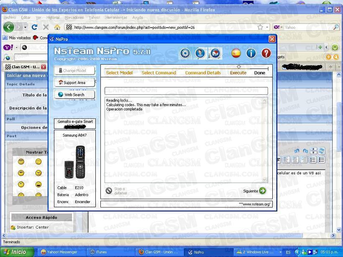Select the Done step tab
Image resolution: width=343 pixels, height=257 pixels.
point(260,73)
